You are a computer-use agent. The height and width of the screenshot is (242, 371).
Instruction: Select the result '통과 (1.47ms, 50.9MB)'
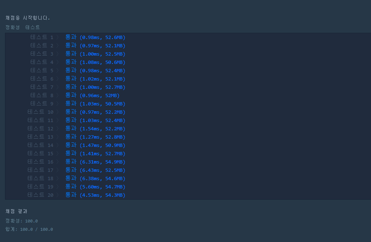(x=96, y=145)
